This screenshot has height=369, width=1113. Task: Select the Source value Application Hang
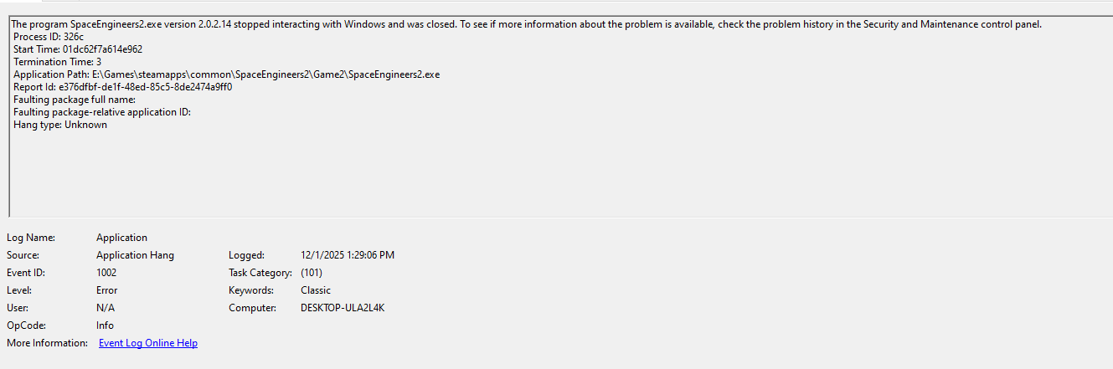(x=135, y=255)
